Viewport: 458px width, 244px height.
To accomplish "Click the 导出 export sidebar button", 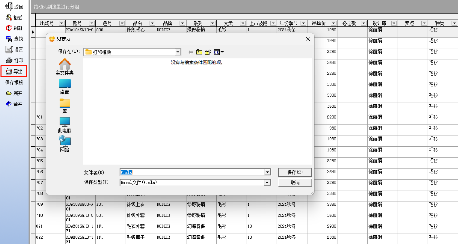I will click(x=14, y=71).
